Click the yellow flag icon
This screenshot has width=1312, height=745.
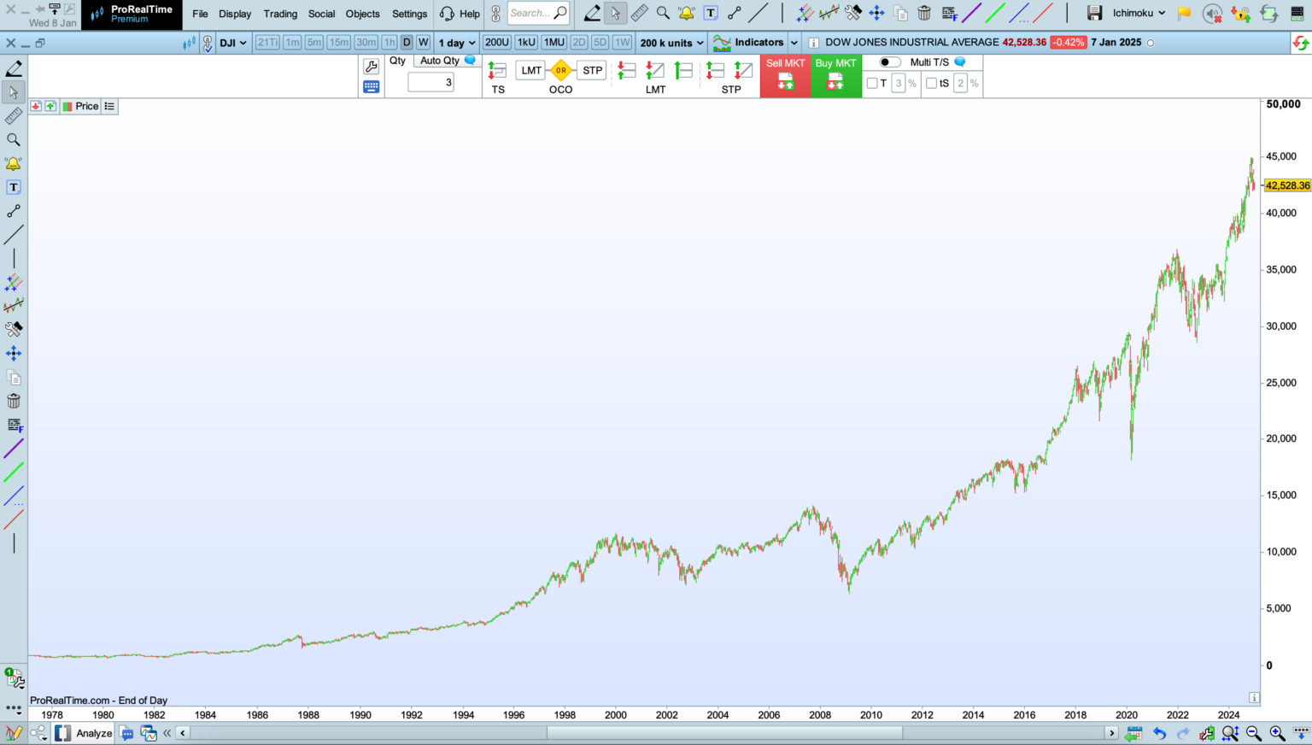(x=1184, y=14)
